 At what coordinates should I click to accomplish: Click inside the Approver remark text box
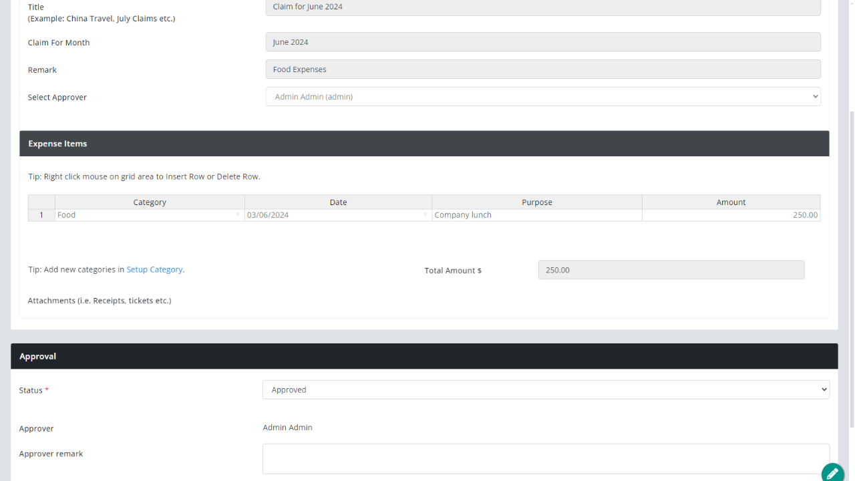[x=546, y=459]
